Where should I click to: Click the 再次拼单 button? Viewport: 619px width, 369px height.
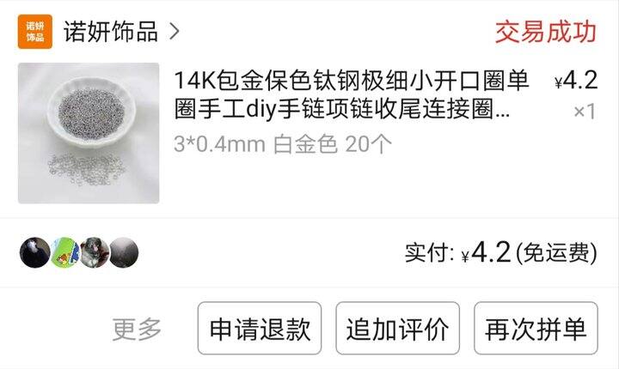536,329
